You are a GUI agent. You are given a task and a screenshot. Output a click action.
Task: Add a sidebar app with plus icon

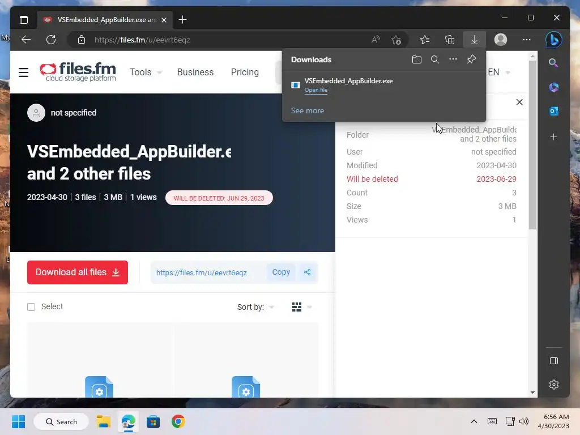(x=554, y=137)
